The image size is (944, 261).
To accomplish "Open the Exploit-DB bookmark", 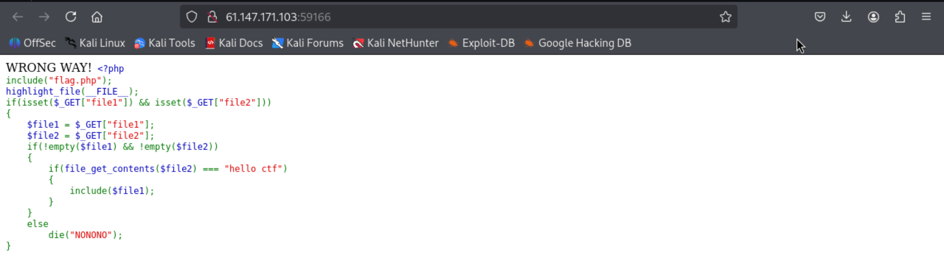I will tap(481, 43).
